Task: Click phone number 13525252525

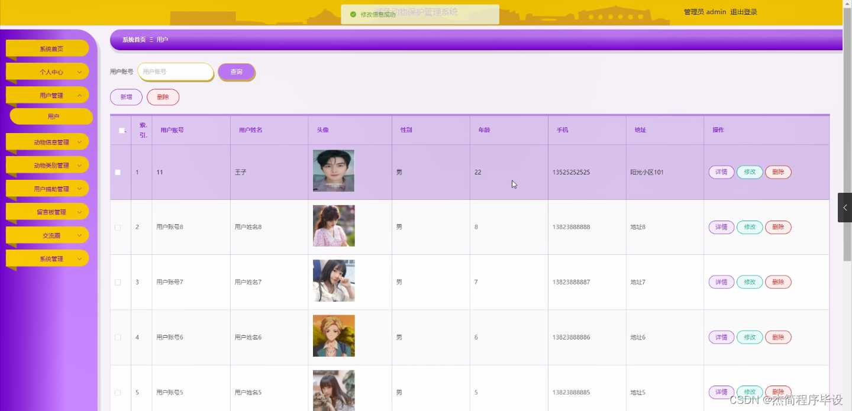Action: pyautogui.click(x=571, y=173)
